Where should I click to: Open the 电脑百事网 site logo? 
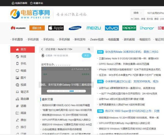(x=30, y=14)
